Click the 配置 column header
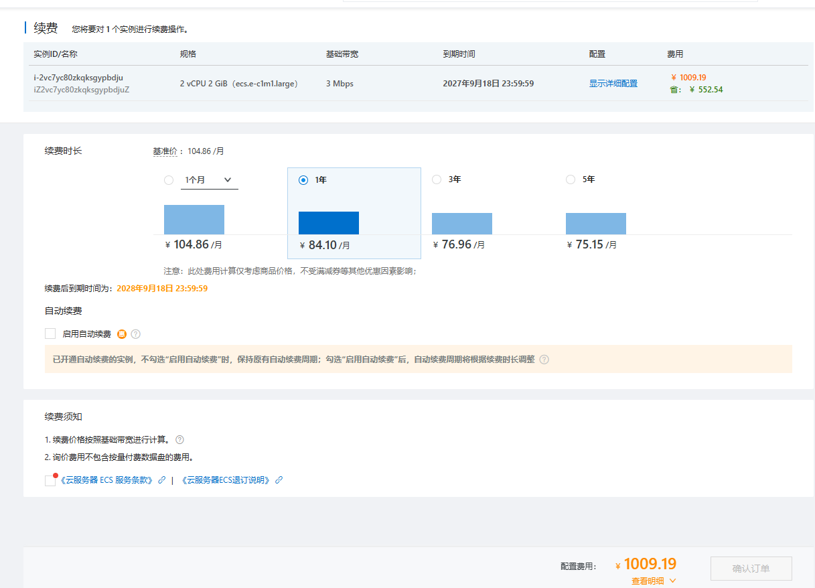Screen dimensions: 815x588 (x=597, y=54)
